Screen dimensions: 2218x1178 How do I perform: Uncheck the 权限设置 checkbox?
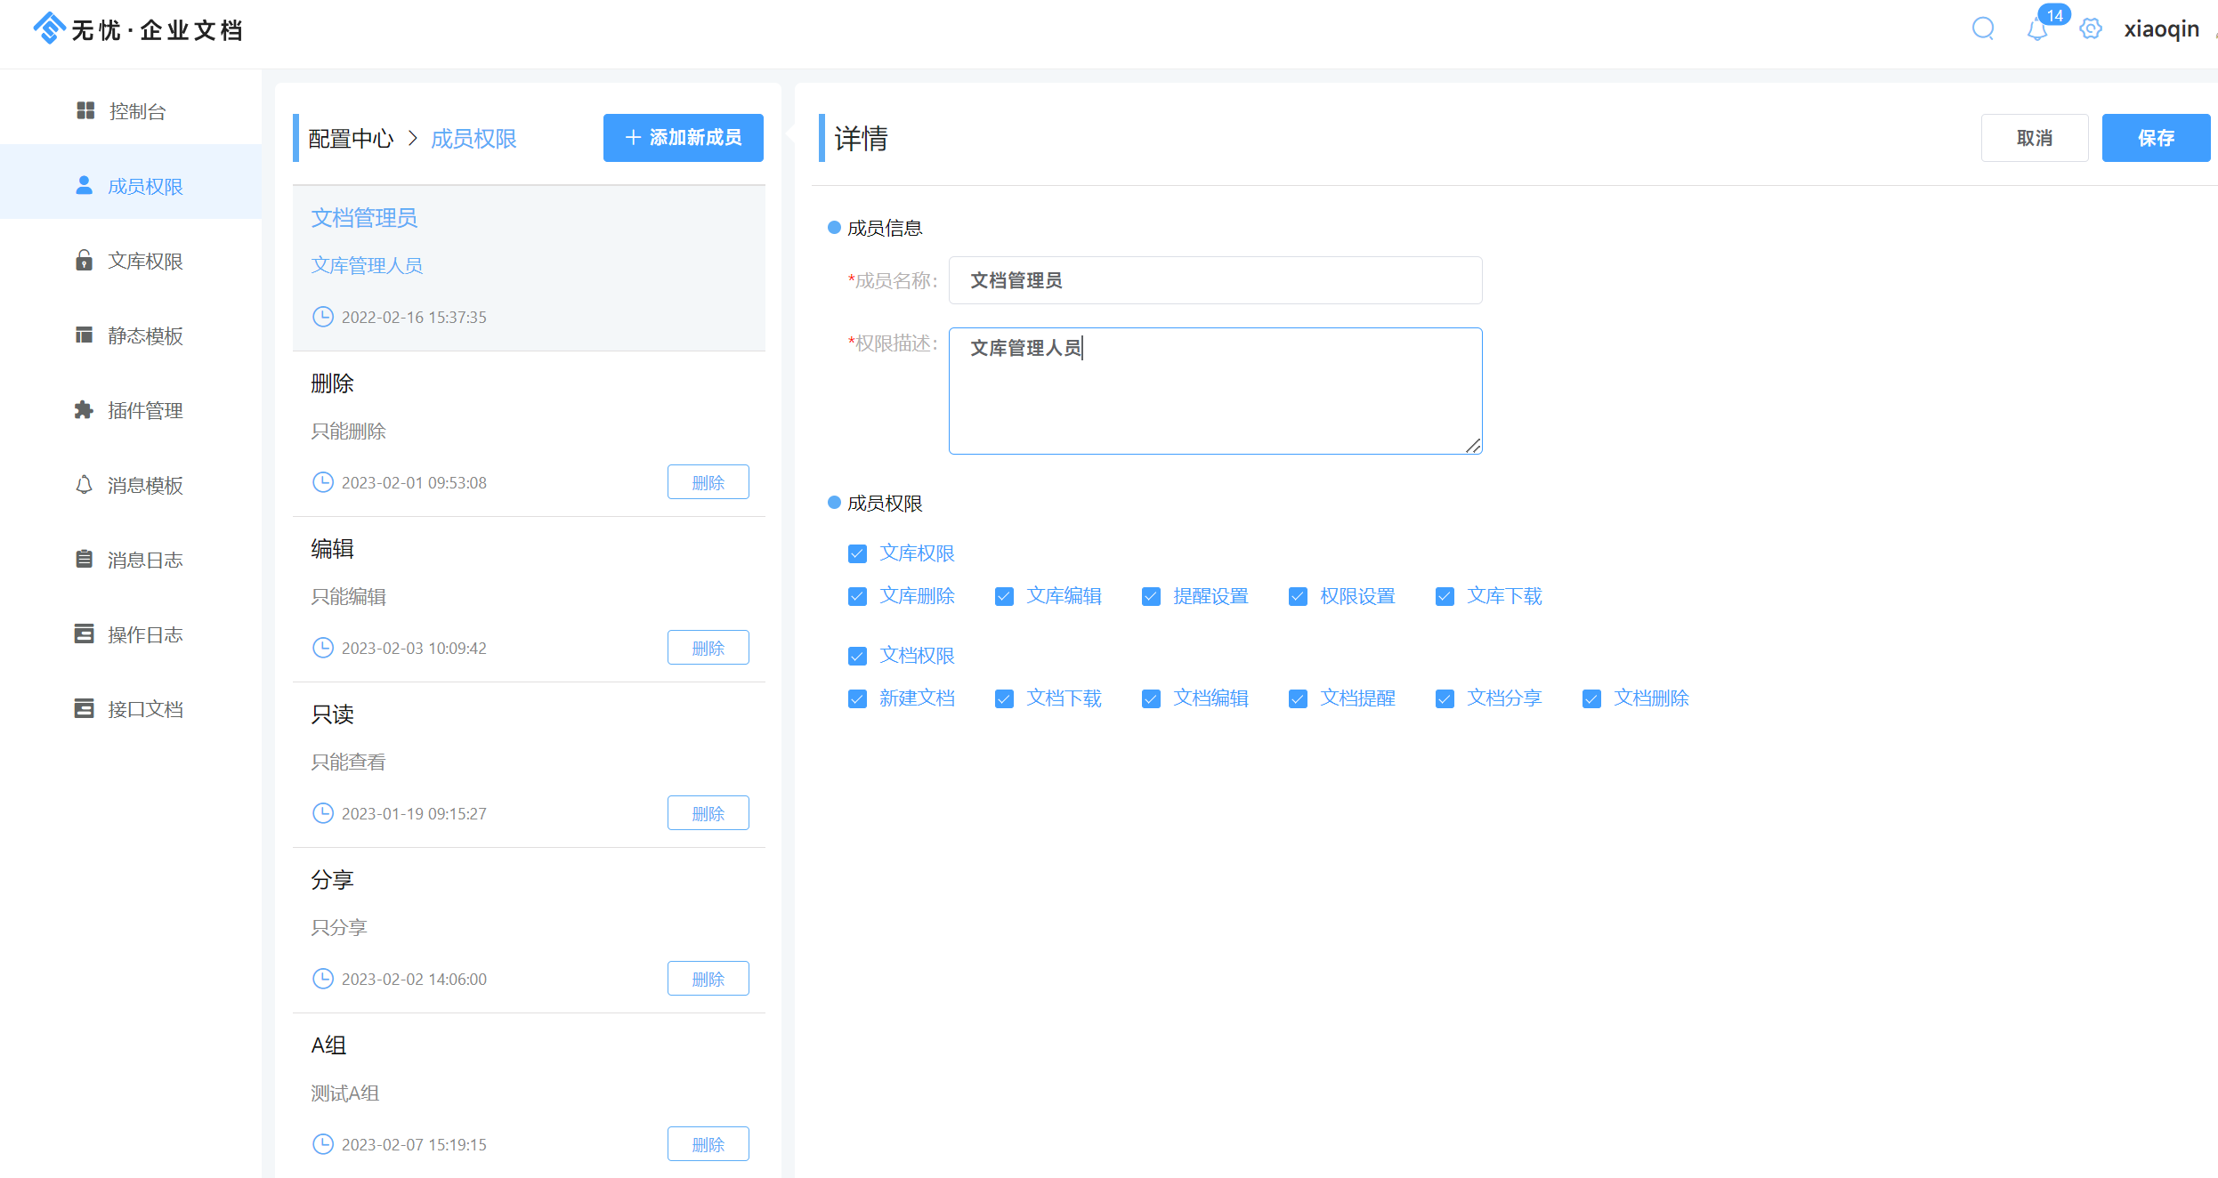click(x=1298, y=596)
